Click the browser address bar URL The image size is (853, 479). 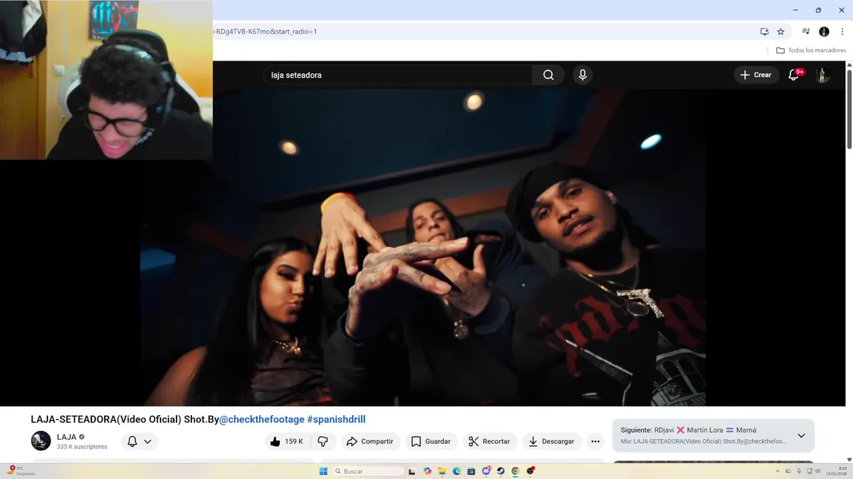coord(267,31)
